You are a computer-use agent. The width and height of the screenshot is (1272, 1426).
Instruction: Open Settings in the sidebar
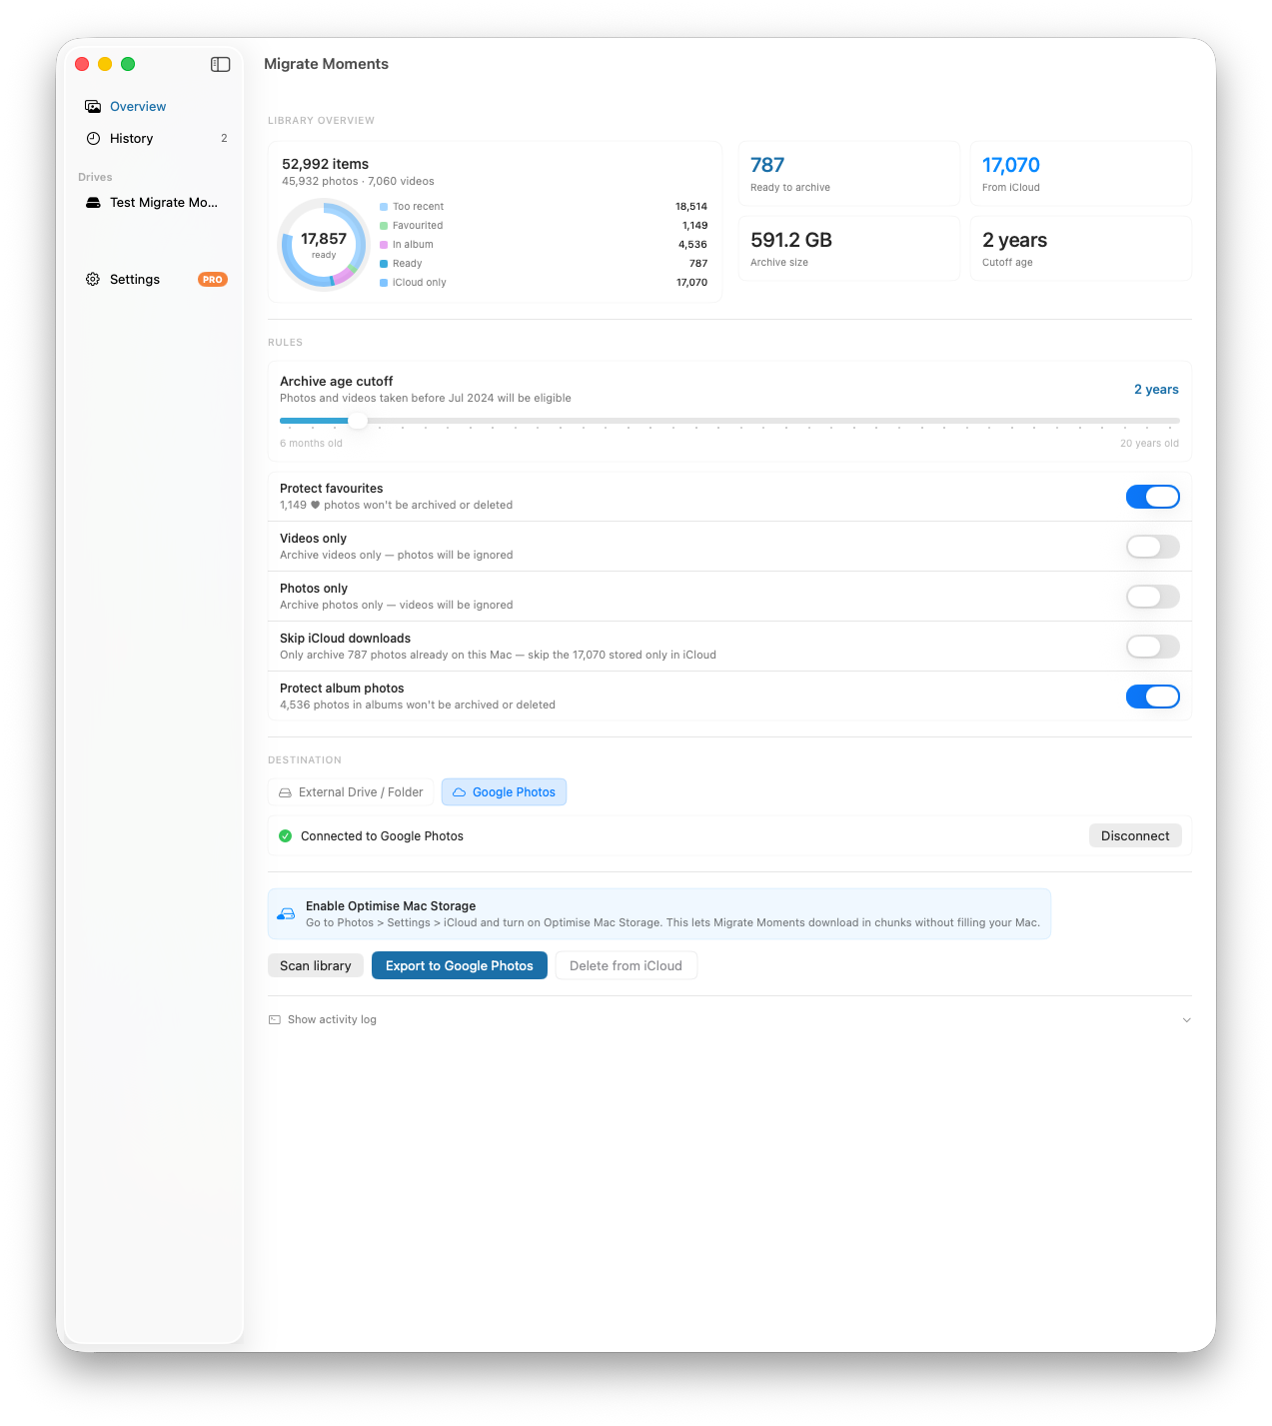[154, 279]
